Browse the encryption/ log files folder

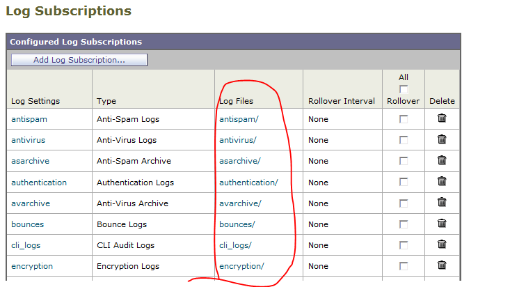pos(241,266)
